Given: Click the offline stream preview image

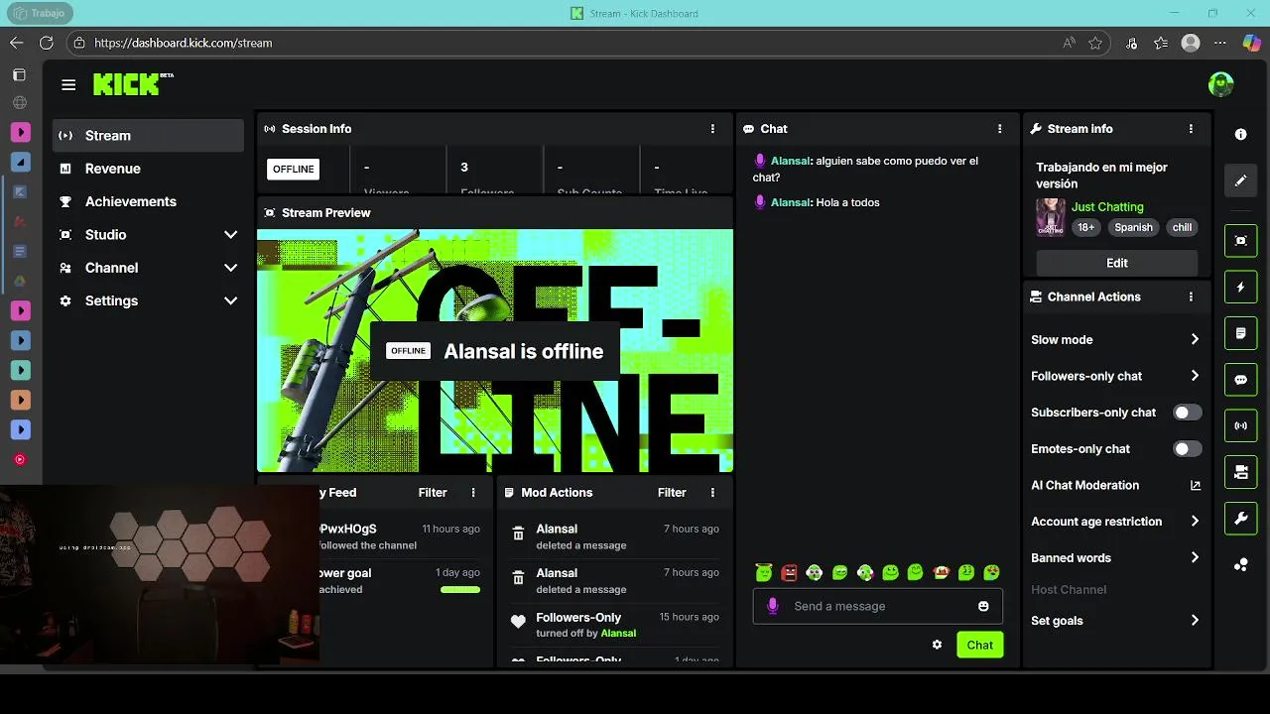Looking at the screenshot, I should click(495, 351).
